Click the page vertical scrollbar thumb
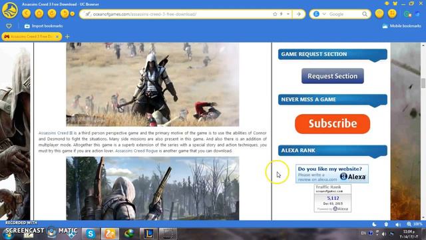This screenshot has height=240, width=426. click(423, 83)
